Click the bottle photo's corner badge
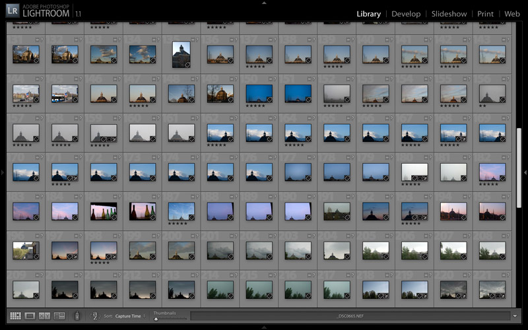 tap(113, 216)
